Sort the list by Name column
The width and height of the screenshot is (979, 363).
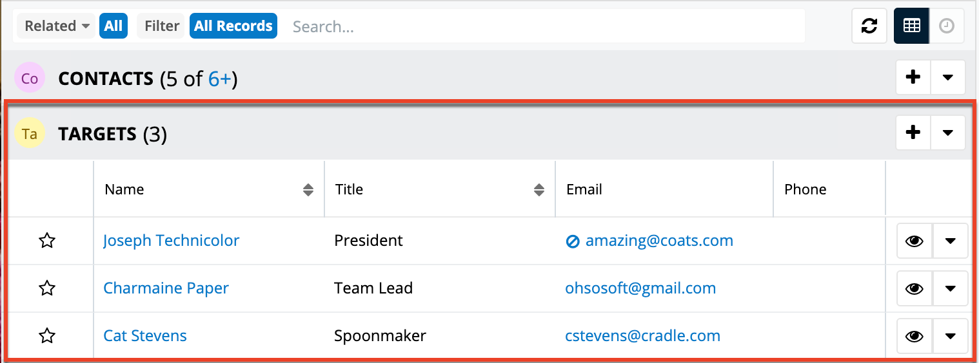(x=308, y=190)
